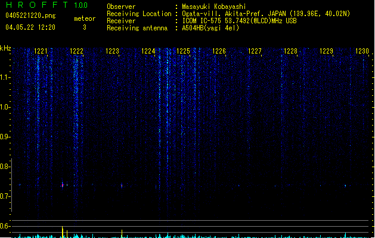Click the 1221 time axis marker
The width and height of the screenshot is (375, 238).
pyautogui.click(x=41, y=51)
